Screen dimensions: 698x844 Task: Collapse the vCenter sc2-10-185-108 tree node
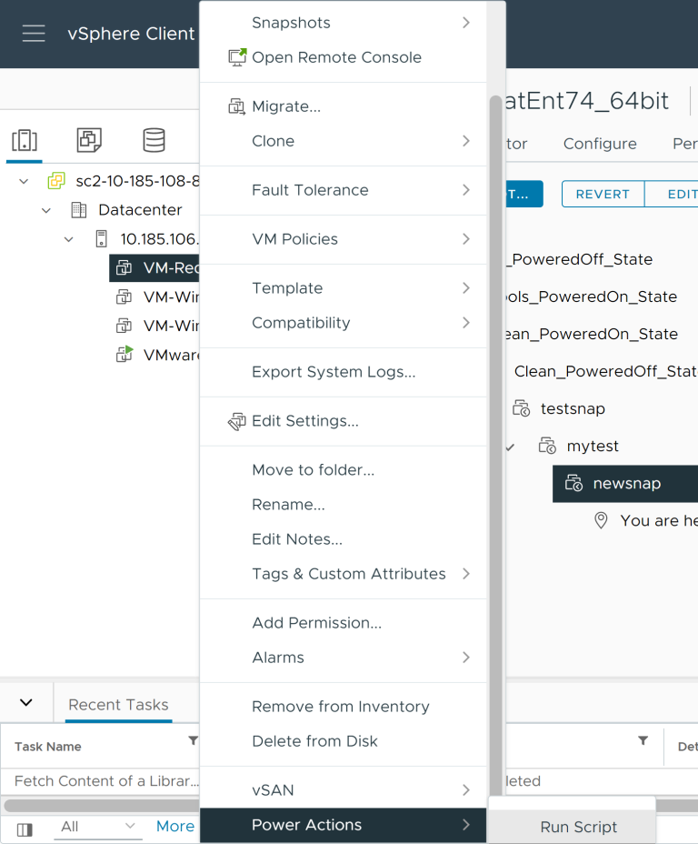point(24,181)
